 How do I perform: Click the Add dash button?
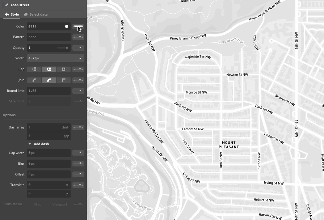click(x=38, y=144)
